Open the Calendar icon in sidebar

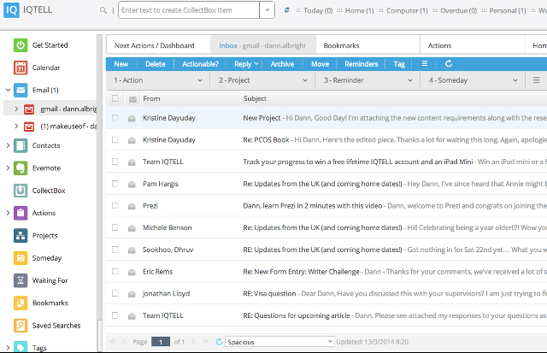click(21, 68)
